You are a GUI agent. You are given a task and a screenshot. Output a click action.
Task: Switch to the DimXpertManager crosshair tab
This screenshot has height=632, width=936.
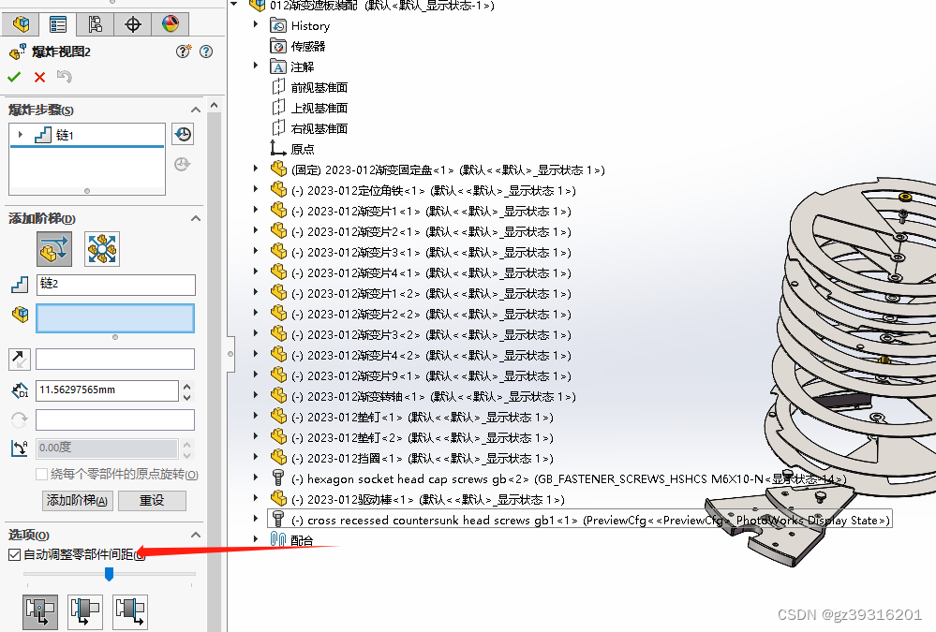[x=132, y=24]
